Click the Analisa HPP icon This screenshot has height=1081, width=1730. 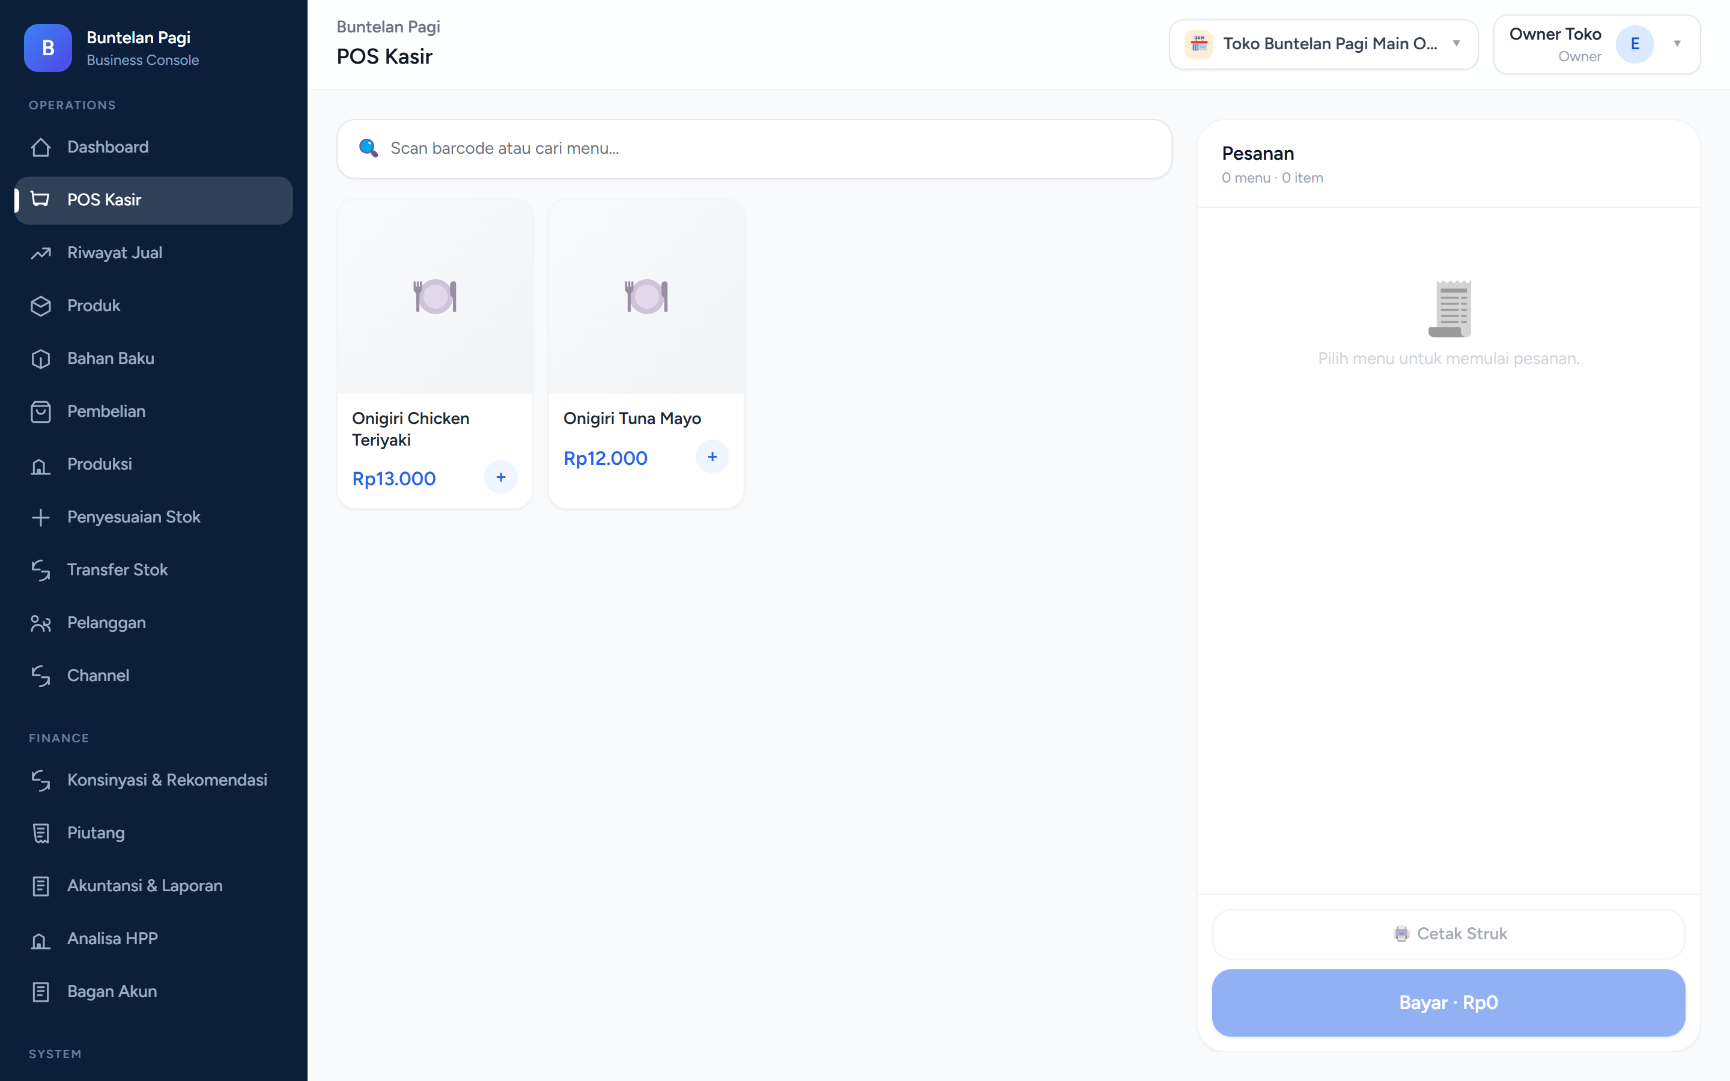tap(41, 939)
